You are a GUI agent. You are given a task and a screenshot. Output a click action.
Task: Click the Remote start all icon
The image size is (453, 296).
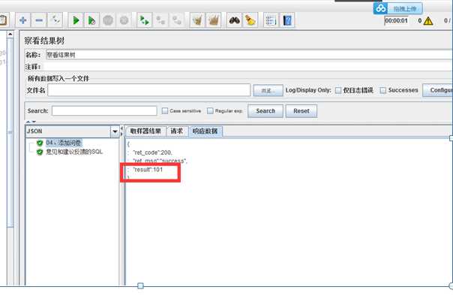click(144, 20)
